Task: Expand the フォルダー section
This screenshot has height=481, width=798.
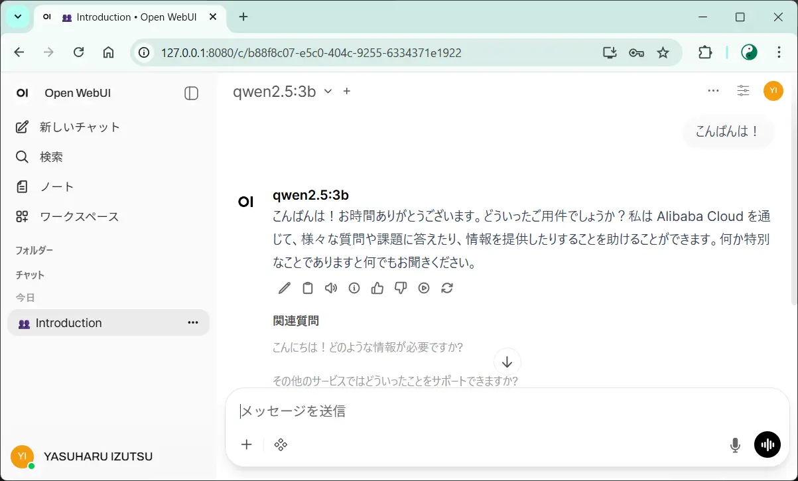Action: point(34,250)
